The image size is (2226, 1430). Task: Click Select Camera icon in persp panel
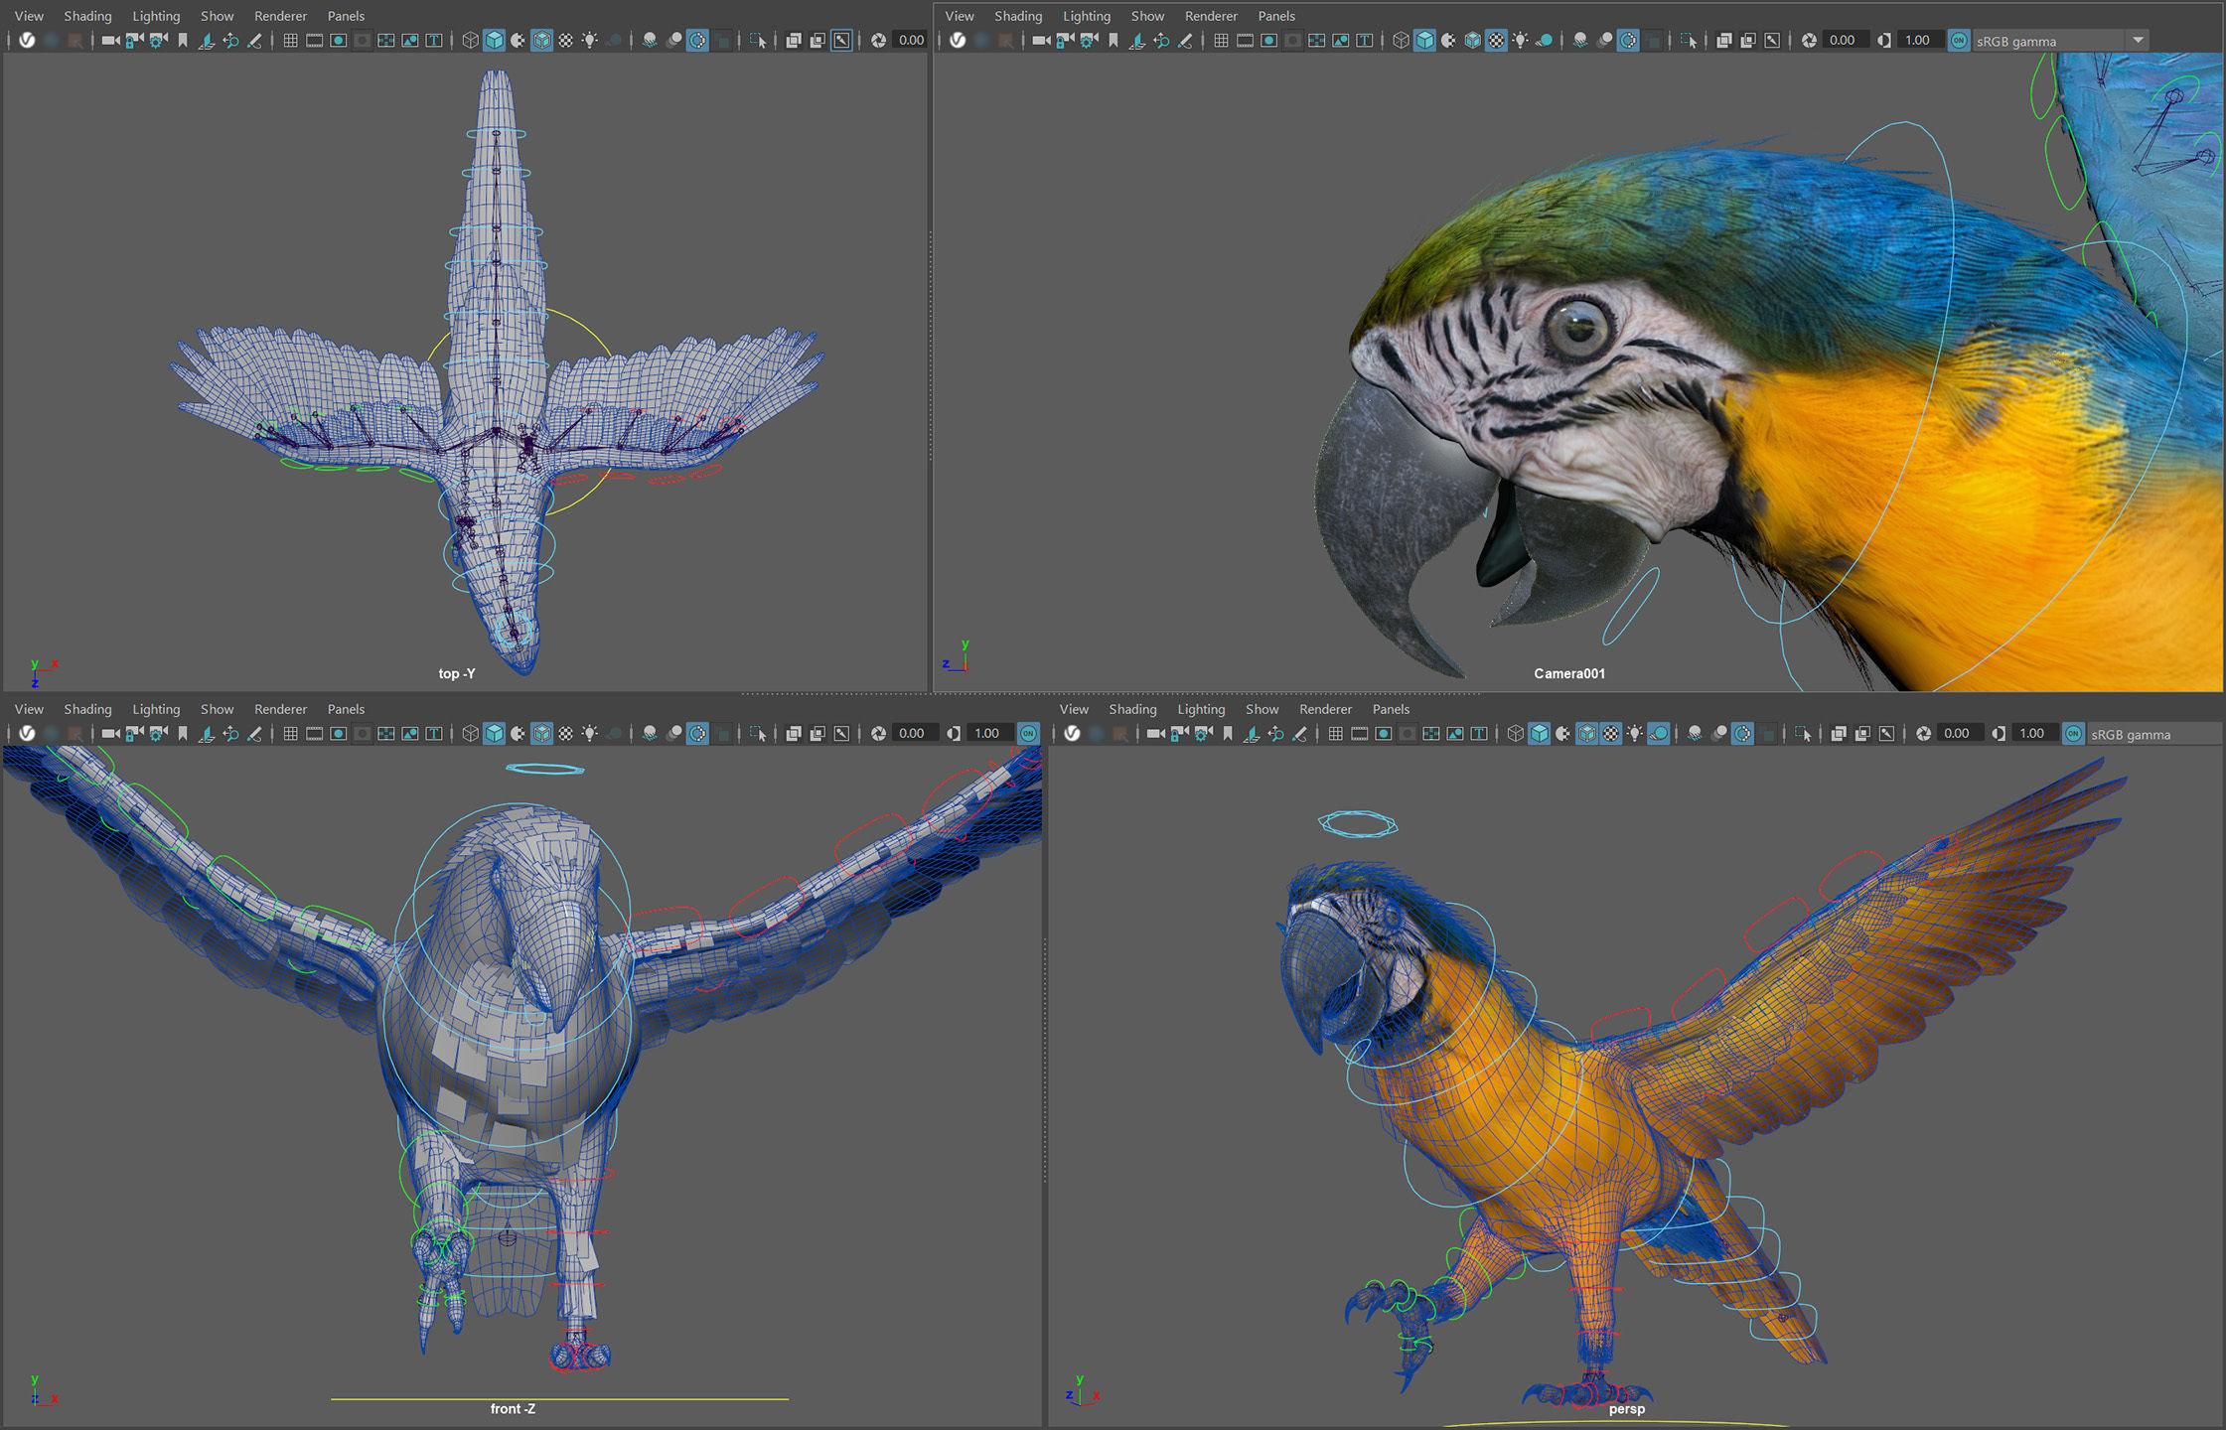pyautogui.click(x=1155, y=734)
